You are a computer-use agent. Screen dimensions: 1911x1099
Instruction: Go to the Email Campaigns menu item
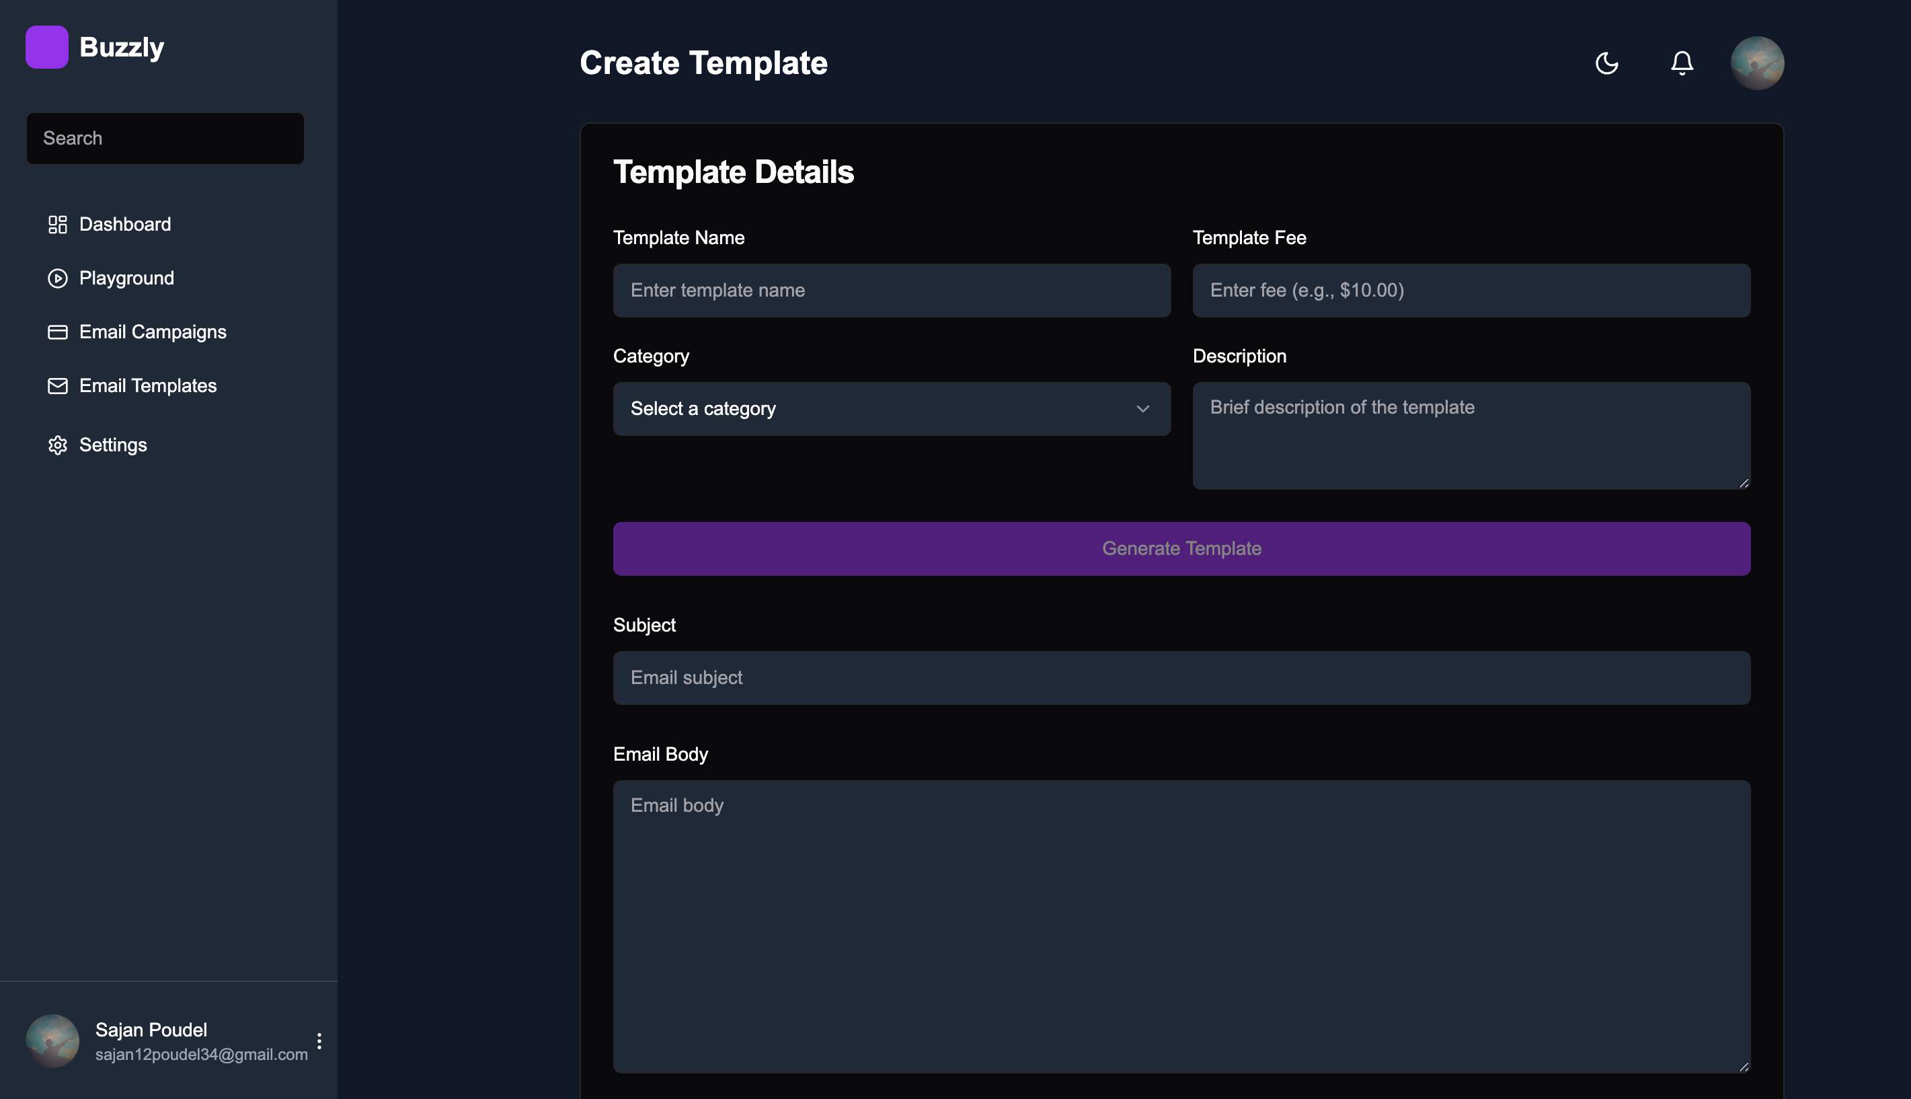[x=153, y=332]
